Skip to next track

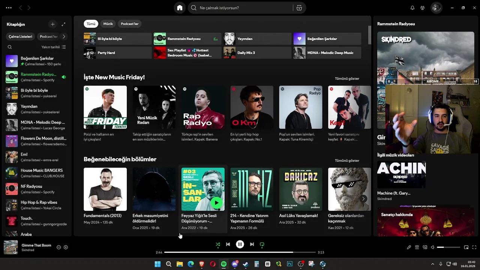(x=252, y=244)
